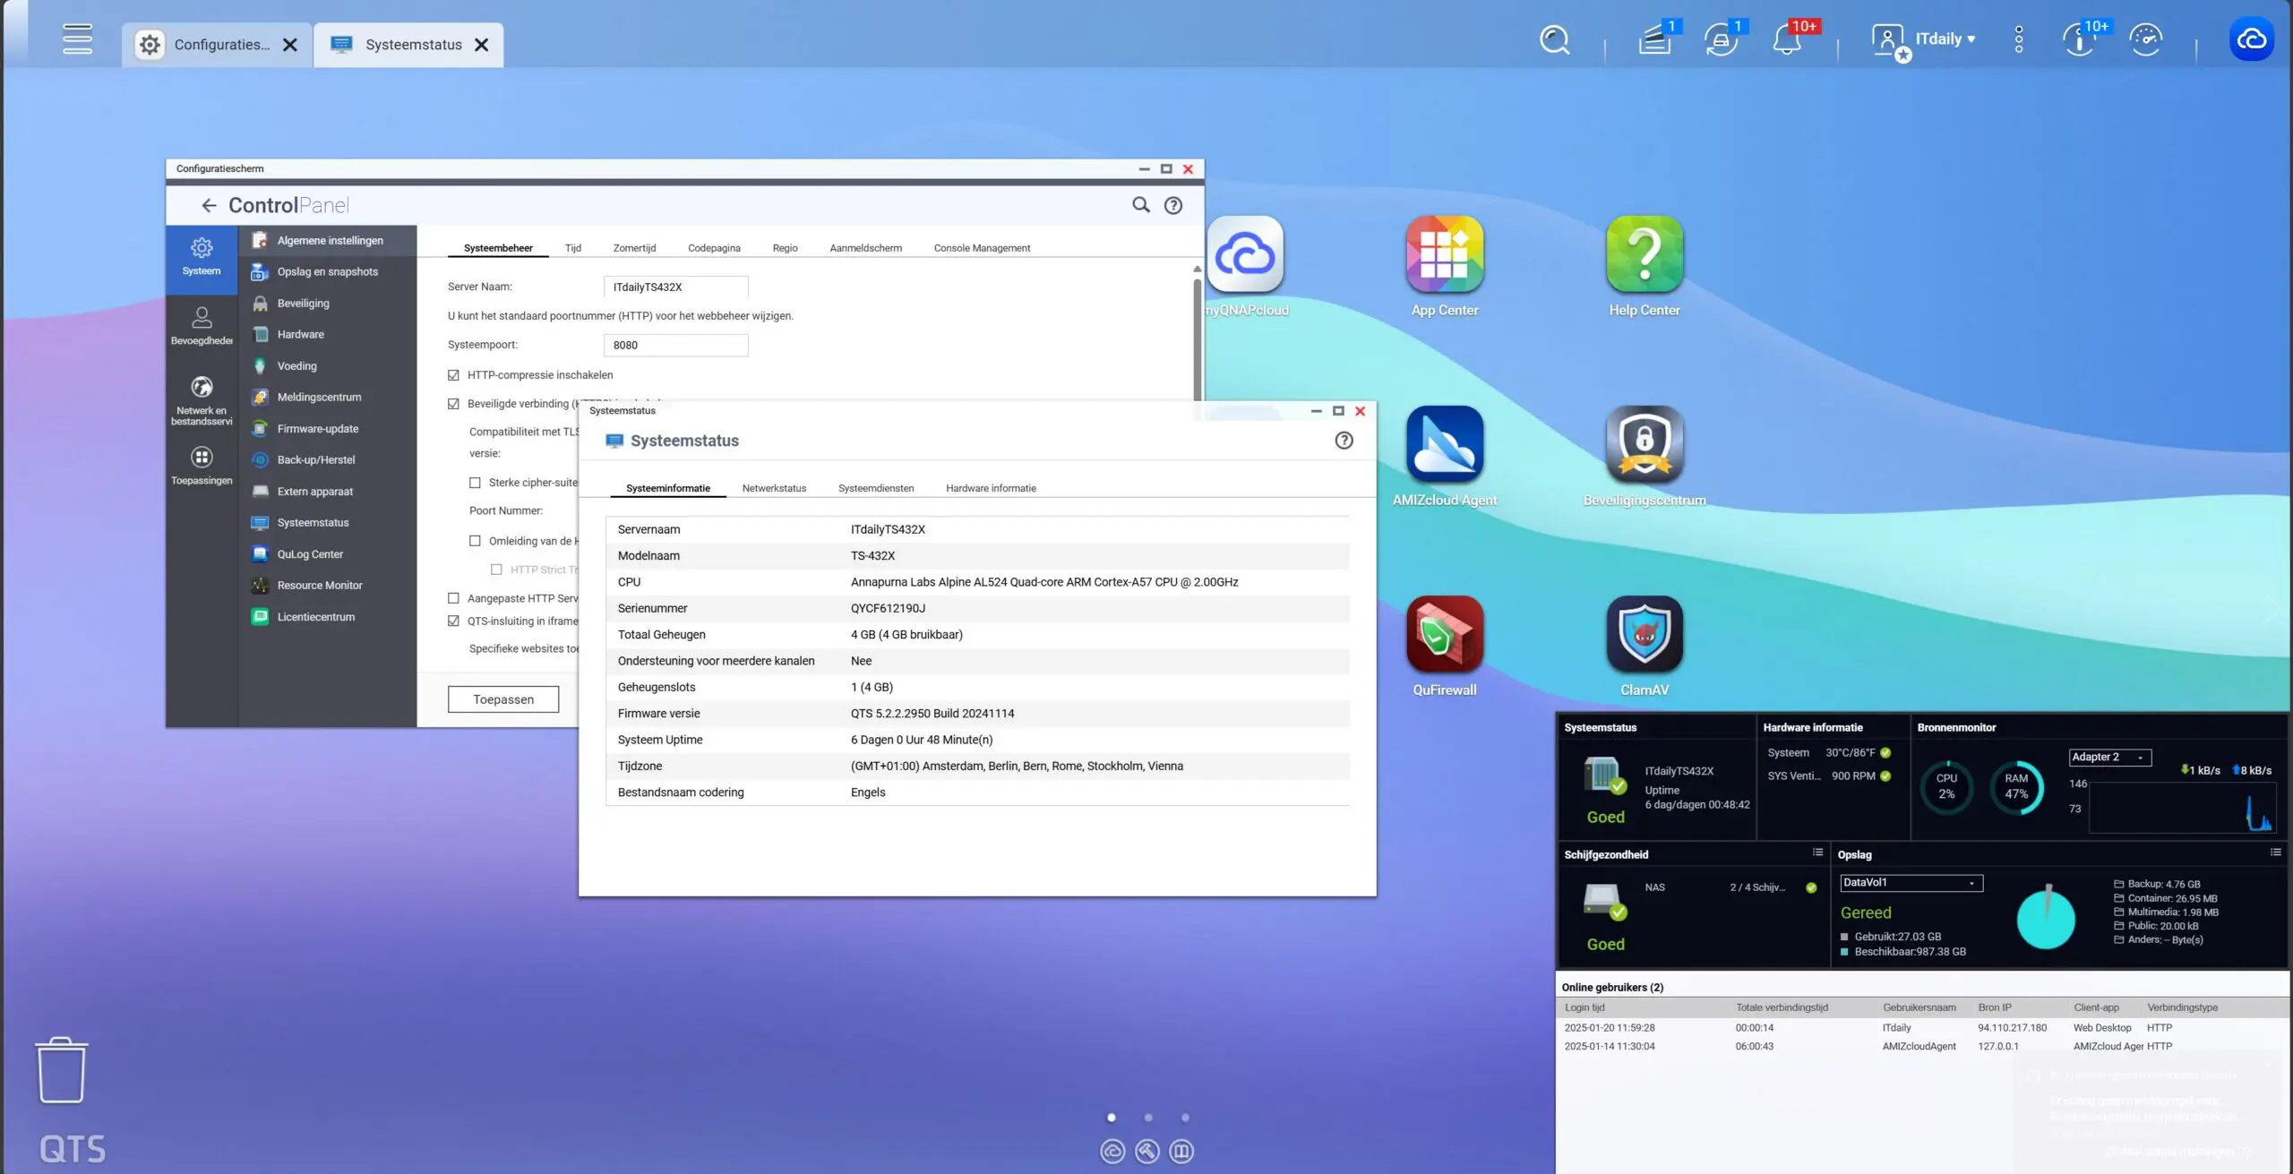
Task: Enable Omleiding van de HTTP checkbox
Action: [475, 541]
